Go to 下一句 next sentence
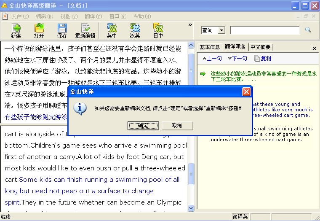The image size is (320, 221). [x=237, y=59]
